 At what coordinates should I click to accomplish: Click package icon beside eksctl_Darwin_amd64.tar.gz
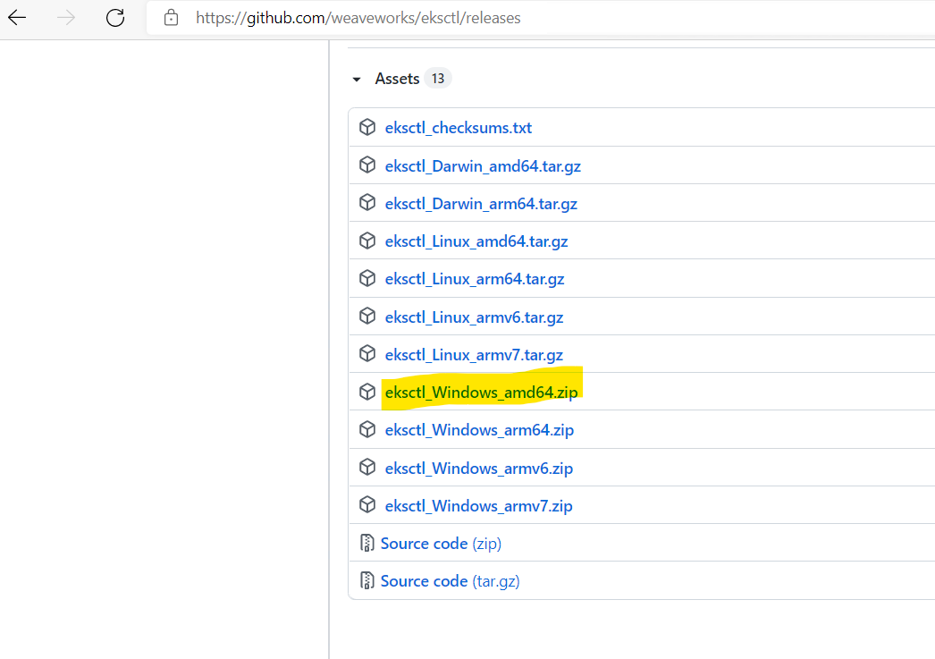[367, 165]
